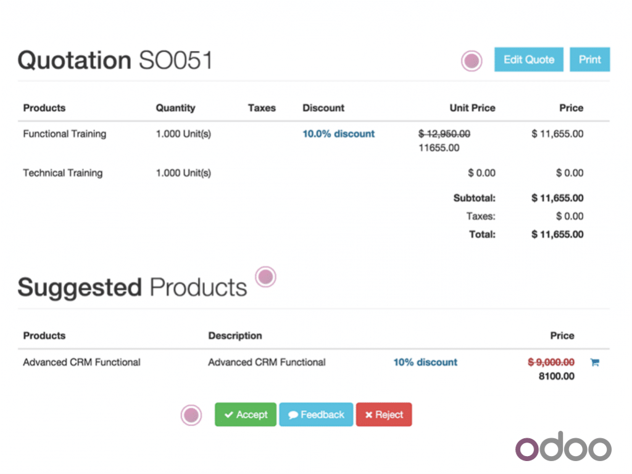Click the struck-through $9,000.00 price

click(x=547, y=362)
